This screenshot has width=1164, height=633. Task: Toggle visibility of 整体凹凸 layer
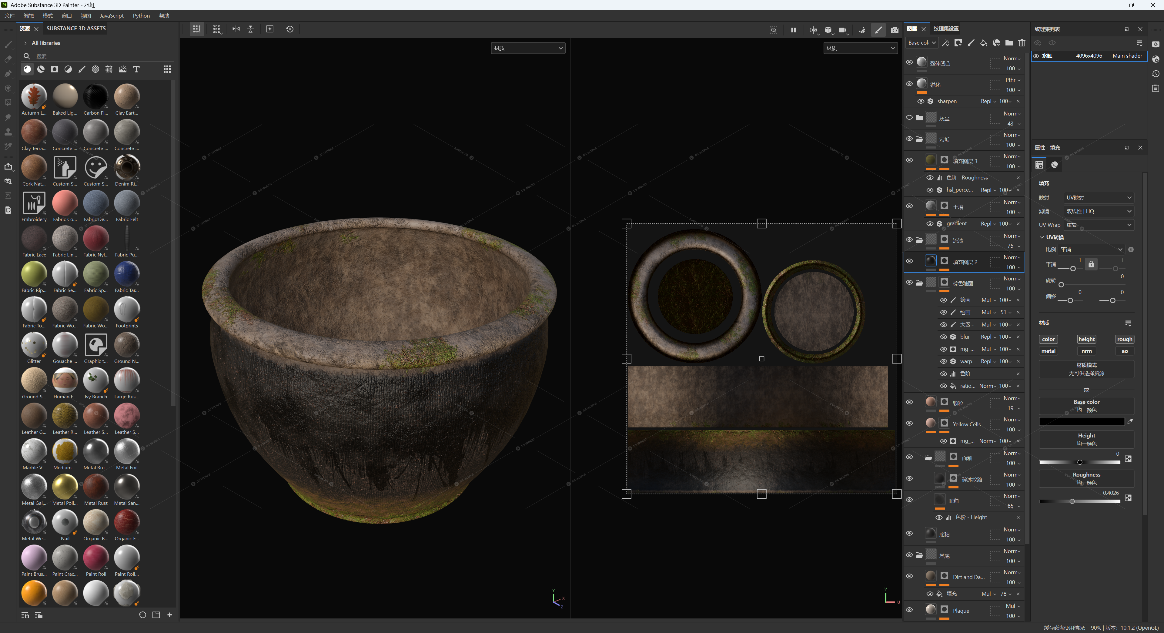(x=909, y=62)
